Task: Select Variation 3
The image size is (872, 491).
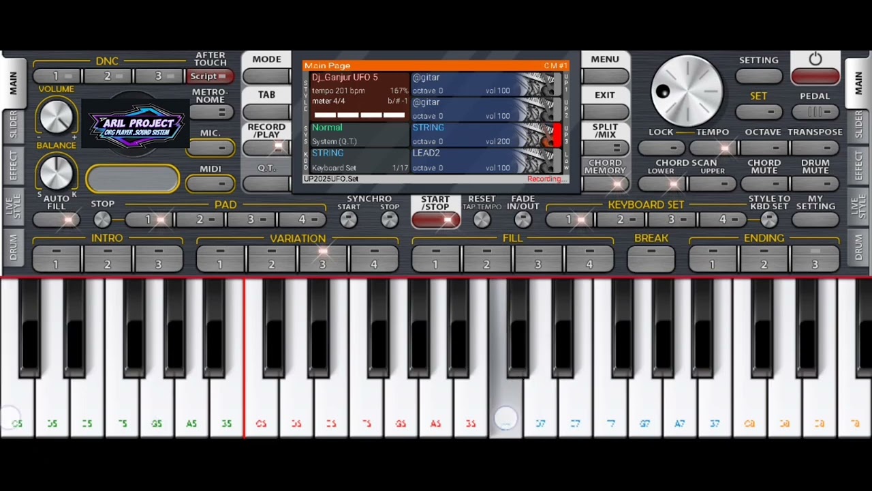Action: pos(322,258)
